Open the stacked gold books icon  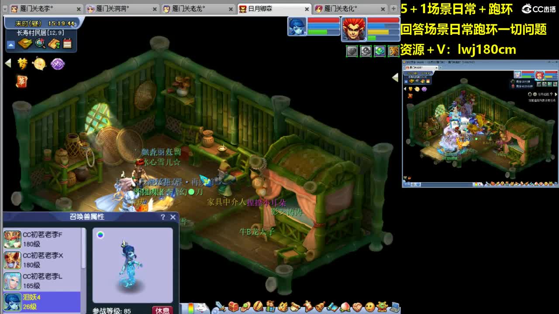(25, 44)
